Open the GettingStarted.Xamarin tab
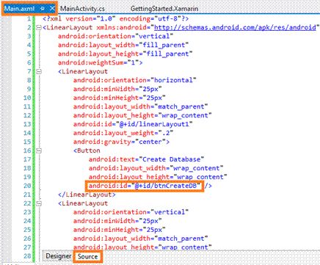The height and width of the screenshot is (265, 320). tap(164, 9)
